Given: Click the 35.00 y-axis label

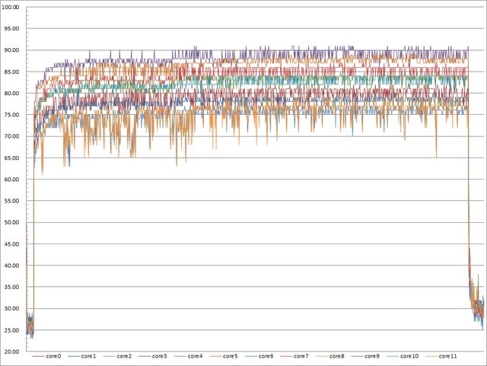Looking at the screenshot, I should coord(13,288).
